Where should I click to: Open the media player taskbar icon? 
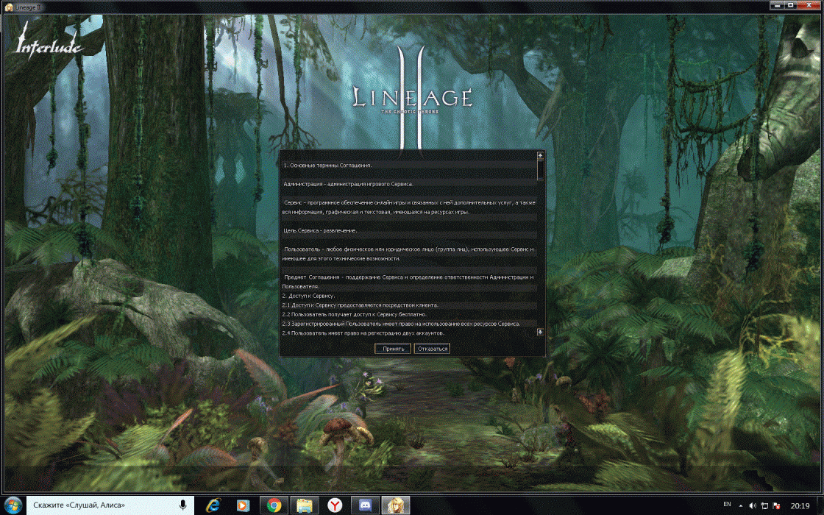click(x=243, y=505)
